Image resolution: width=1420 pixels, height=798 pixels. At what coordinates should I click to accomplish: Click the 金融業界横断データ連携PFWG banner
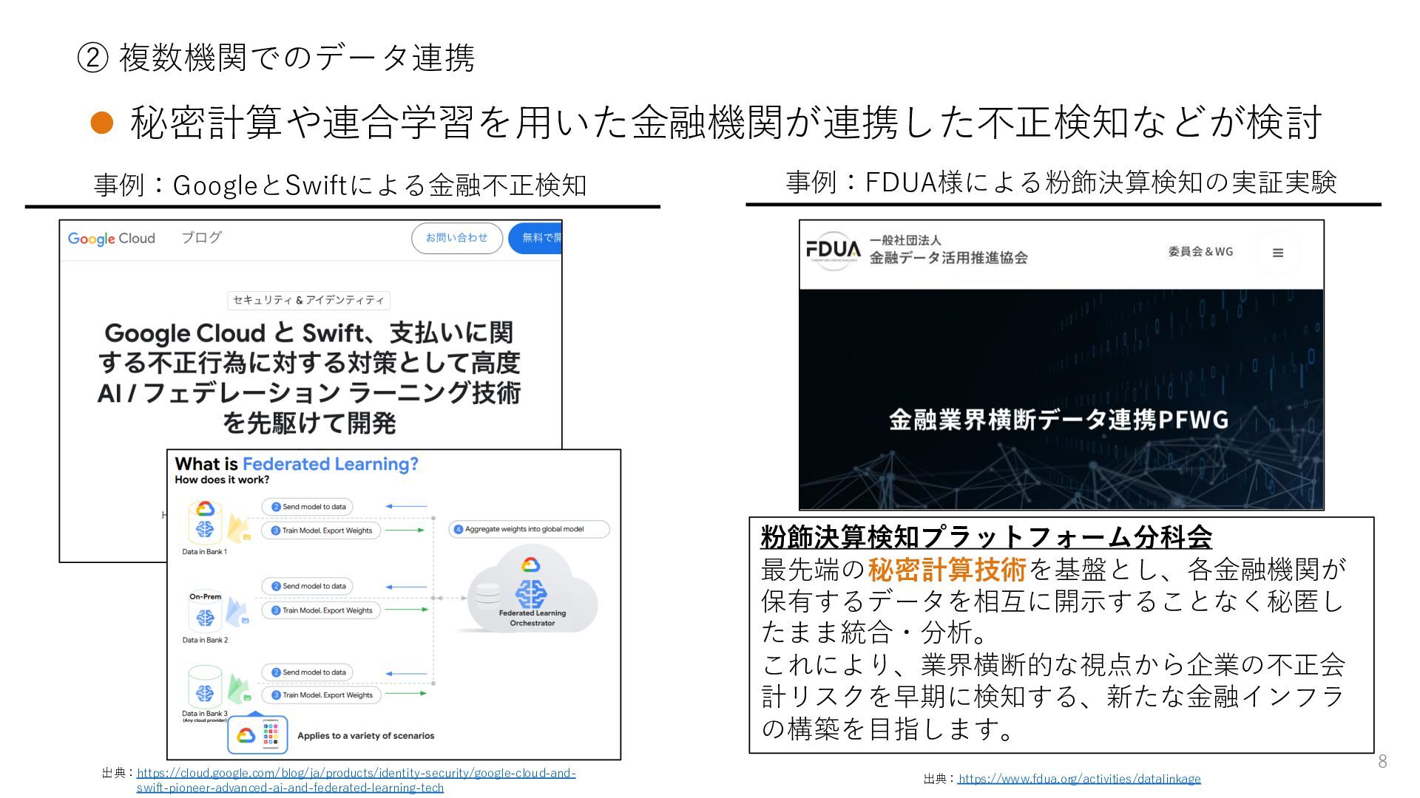1058,420
